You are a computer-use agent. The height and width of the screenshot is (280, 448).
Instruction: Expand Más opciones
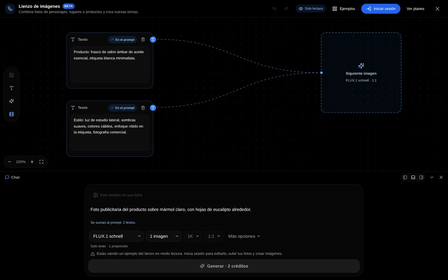coord(244,236)
